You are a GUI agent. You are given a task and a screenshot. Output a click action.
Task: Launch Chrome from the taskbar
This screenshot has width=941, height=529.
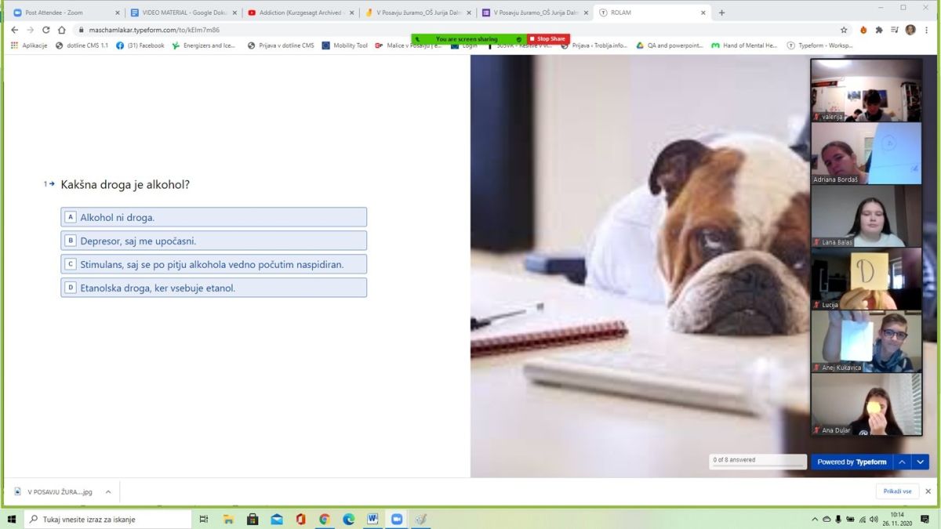(x=324, y=519)
